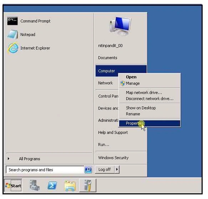Image resolution: width=208 pixels, height=199 pixels.
Task: Open Internet Explorer icon
Action: coord(13,48)
